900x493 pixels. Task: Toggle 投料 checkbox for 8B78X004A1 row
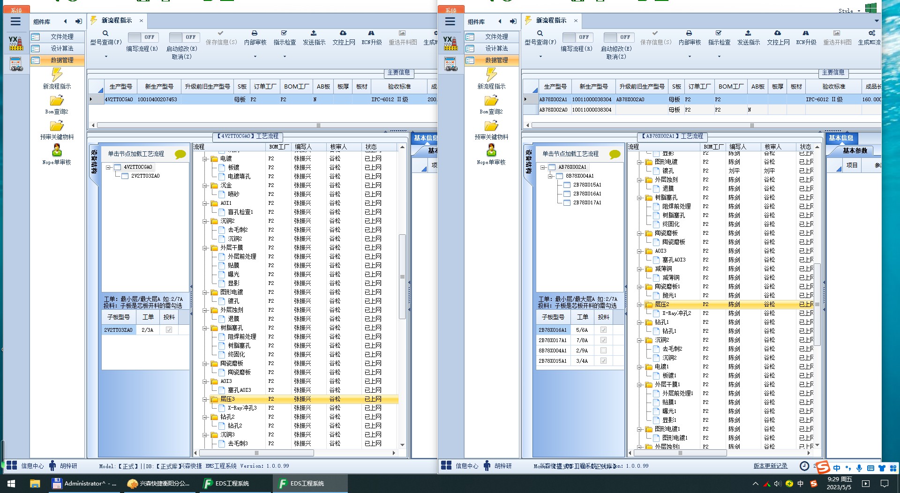[603, 351]
